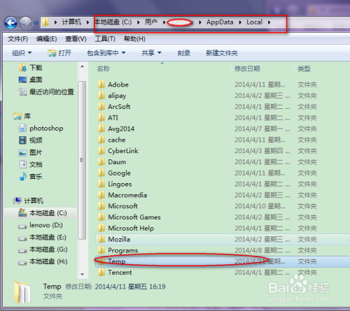Click navigation pane scroll up arrow
This screenshot has height=311, width=350.
[82, 66]
